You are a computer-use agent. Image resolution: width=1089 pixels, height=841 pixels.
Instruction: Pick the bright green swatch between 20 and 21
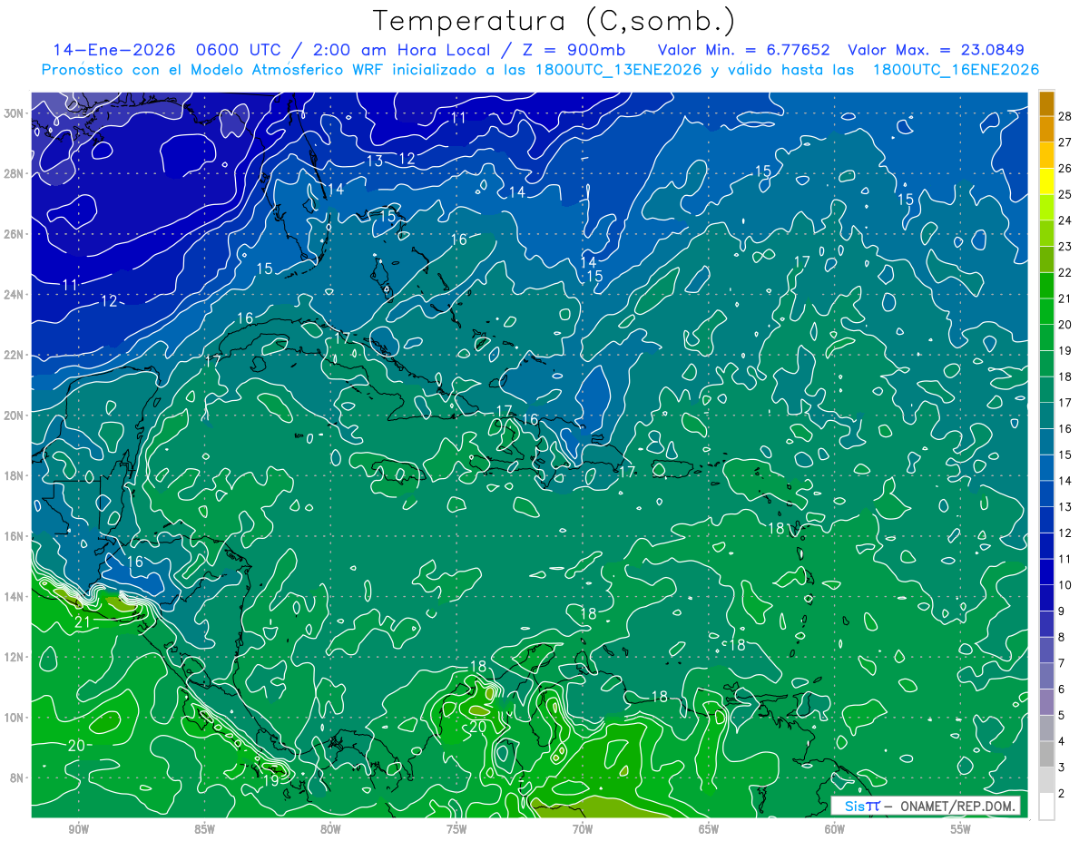(1047, 311)
